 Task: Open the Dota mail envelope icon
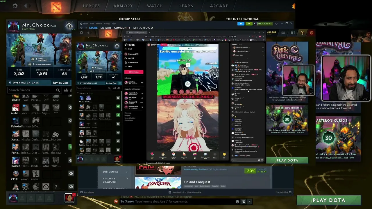[x=283, y=33]
